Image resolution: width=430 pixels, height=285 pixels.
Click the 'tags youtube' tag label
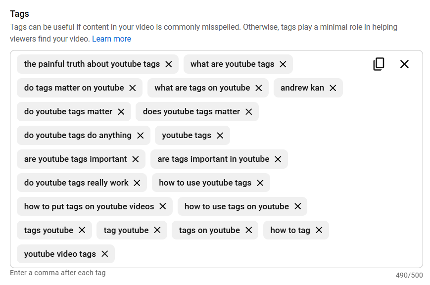48,231
